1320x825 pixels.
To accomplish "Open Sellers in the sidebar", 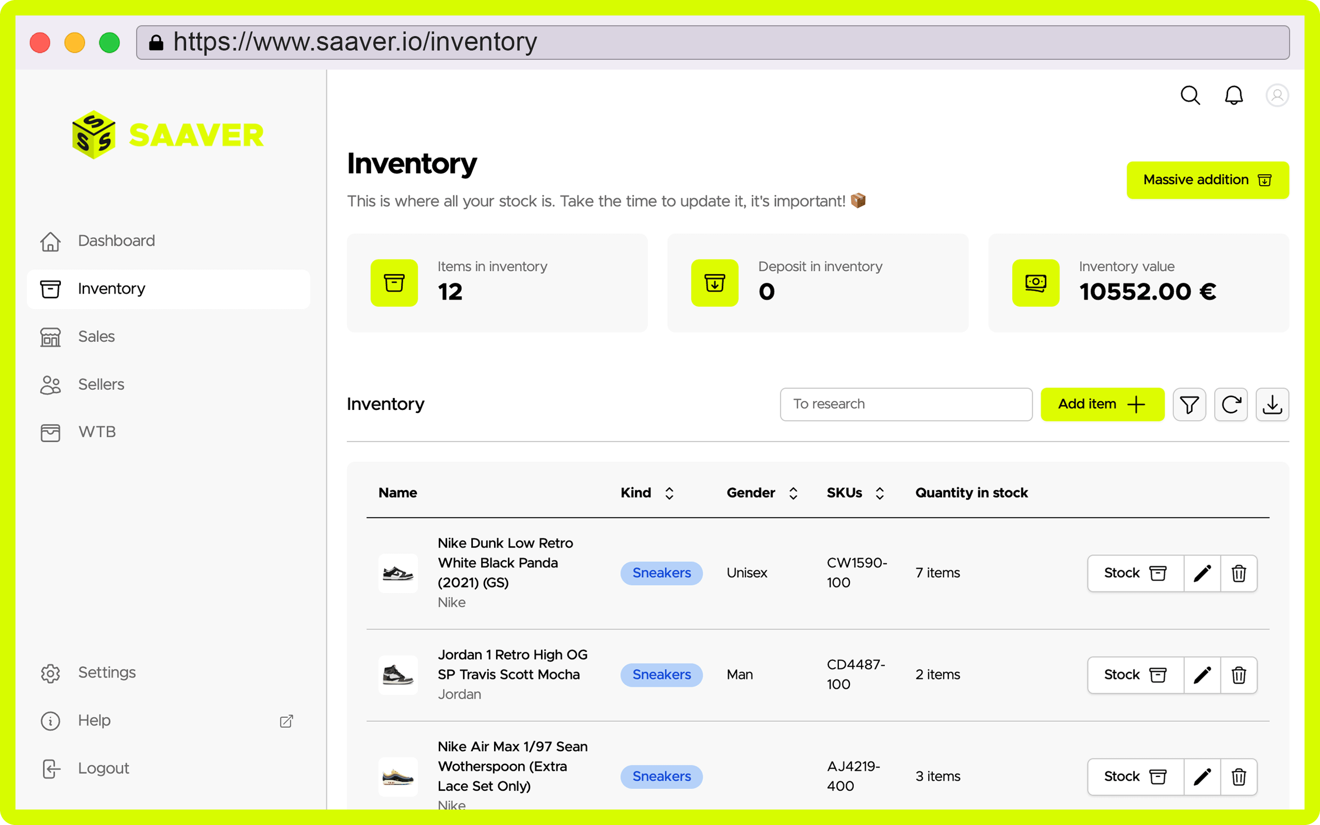I will click(169, 385).
